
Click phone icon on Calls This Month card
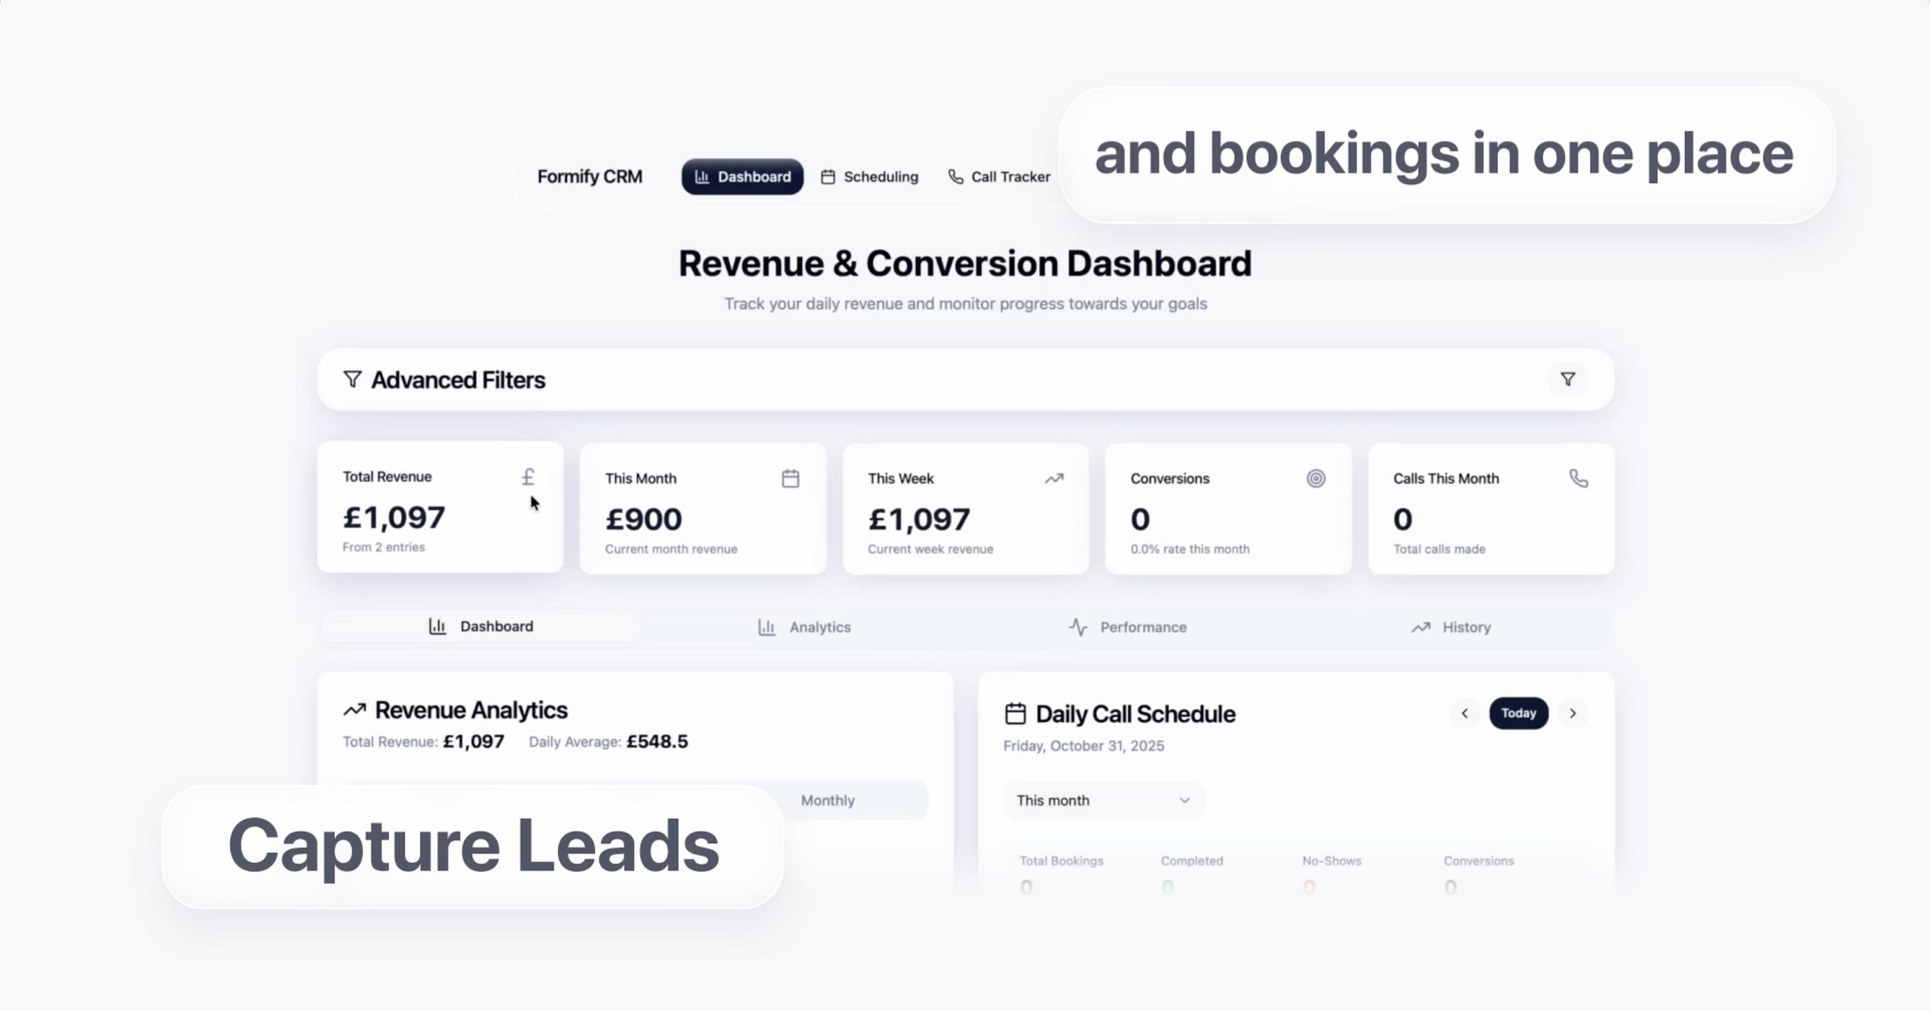tap(1579, 478)
